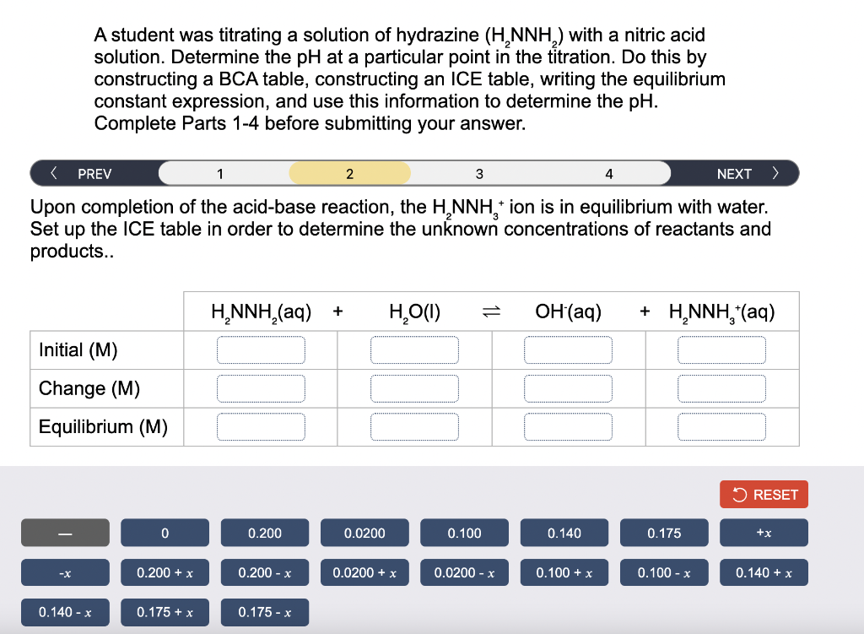The width and height of the screenshot is (864, 634).
Task: Select the dash (—) value tile
Action: 65,533
